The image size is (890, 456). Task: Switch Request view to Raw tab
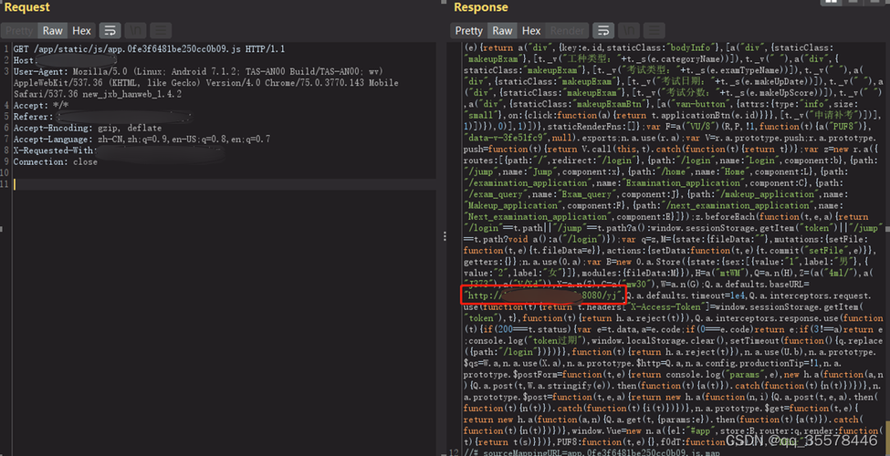(x=53, y=31)
